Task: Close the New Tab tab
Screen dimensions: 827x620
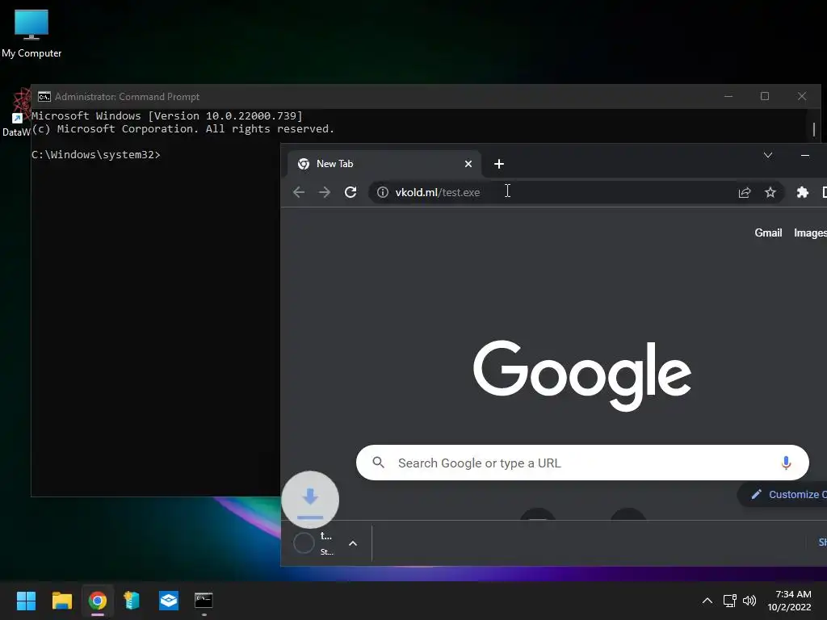Action: [x=468, y=164]
